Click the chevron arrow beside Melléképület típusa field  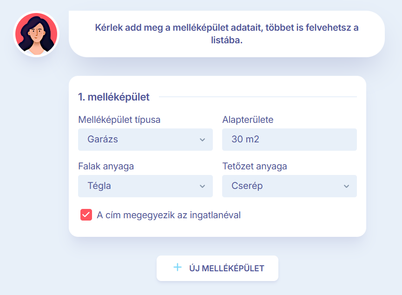(x=203, y=139)
